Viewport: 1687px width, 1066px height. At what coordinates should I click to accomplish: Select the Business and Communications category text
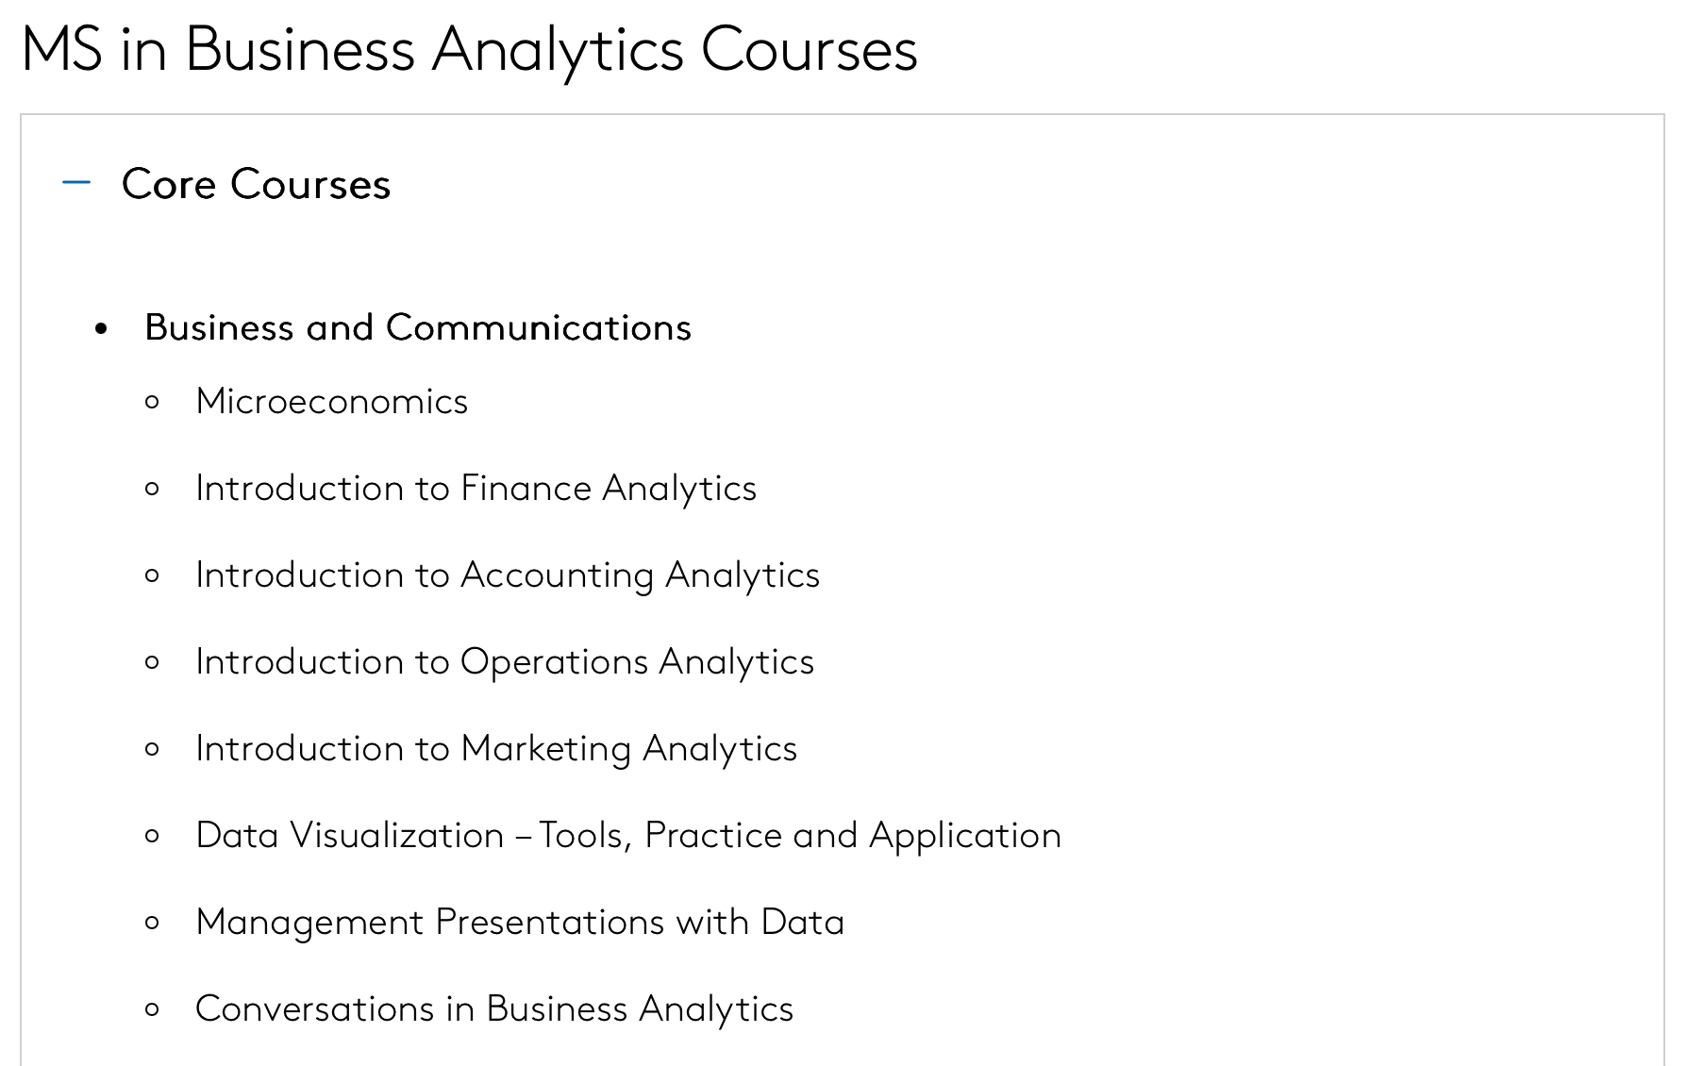click(x=417, y=328)
